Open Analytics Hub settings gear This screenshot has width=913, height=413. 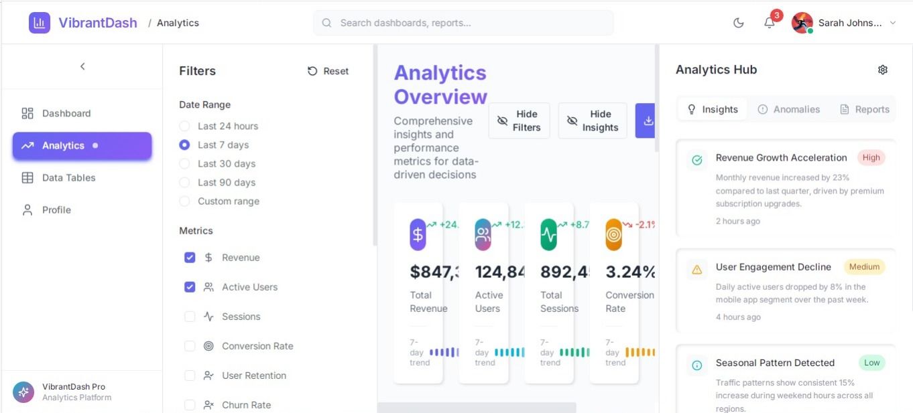click(x=883, y=70)
